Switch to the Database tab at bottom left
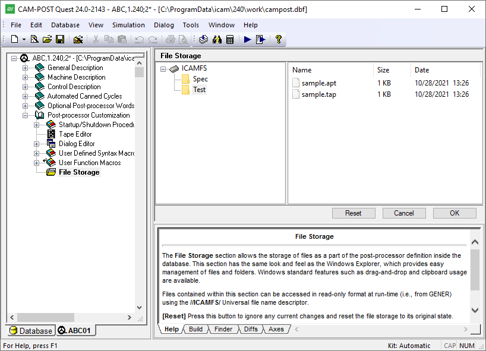The width and height of the screenshot is (486, 351). [x=31, y=331]
